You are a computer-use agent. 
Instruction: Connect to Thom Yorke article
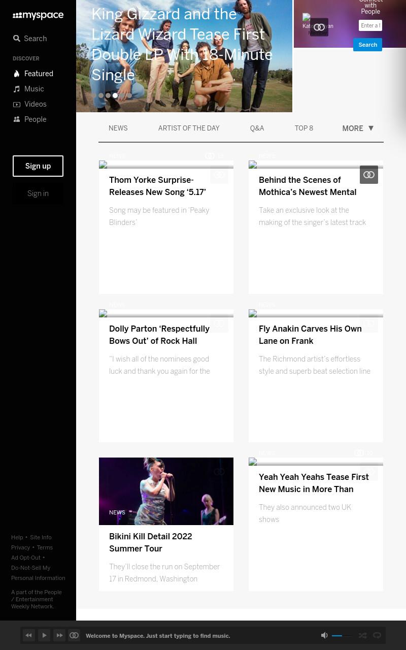219,175
